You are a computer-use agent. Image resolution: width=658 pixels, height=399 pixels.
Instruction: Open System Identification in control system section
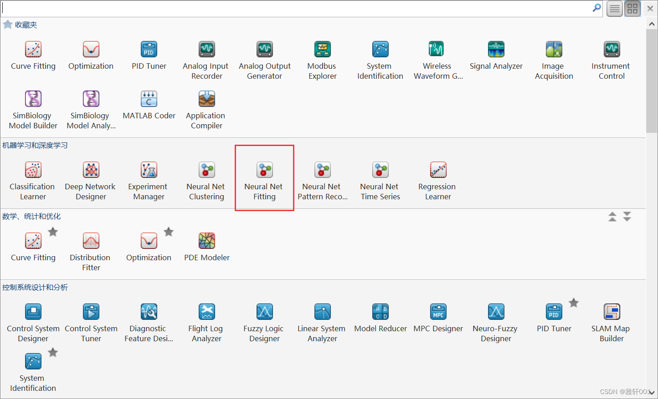click(33, 373)
